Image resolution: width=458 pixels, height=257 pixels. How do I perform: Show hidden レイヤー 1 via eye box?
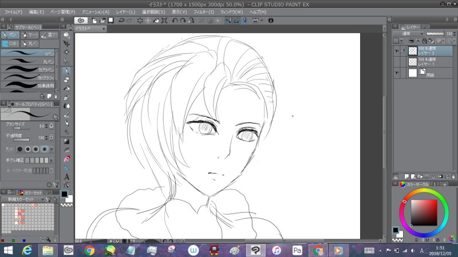pos(396,62)
